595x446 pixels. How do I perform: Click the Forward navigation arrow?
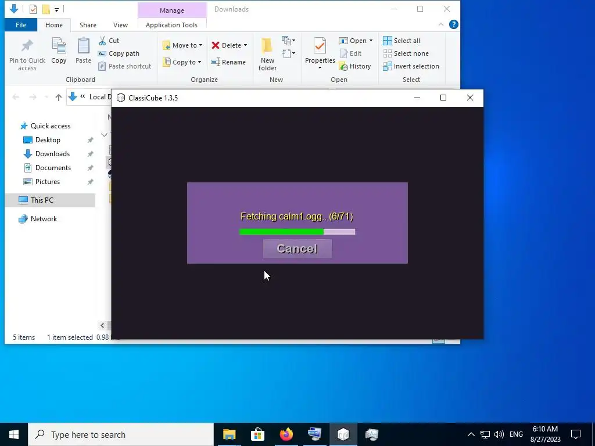click(33, 98)
